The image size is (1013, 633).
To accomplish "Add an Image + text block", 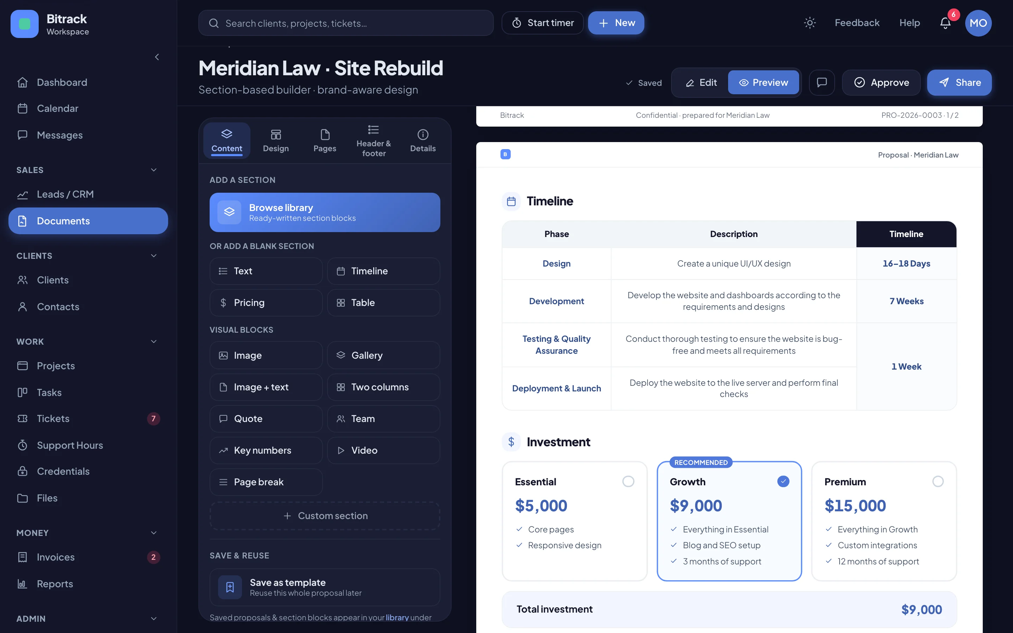I will pyautogui.click(x=266, y=387).
